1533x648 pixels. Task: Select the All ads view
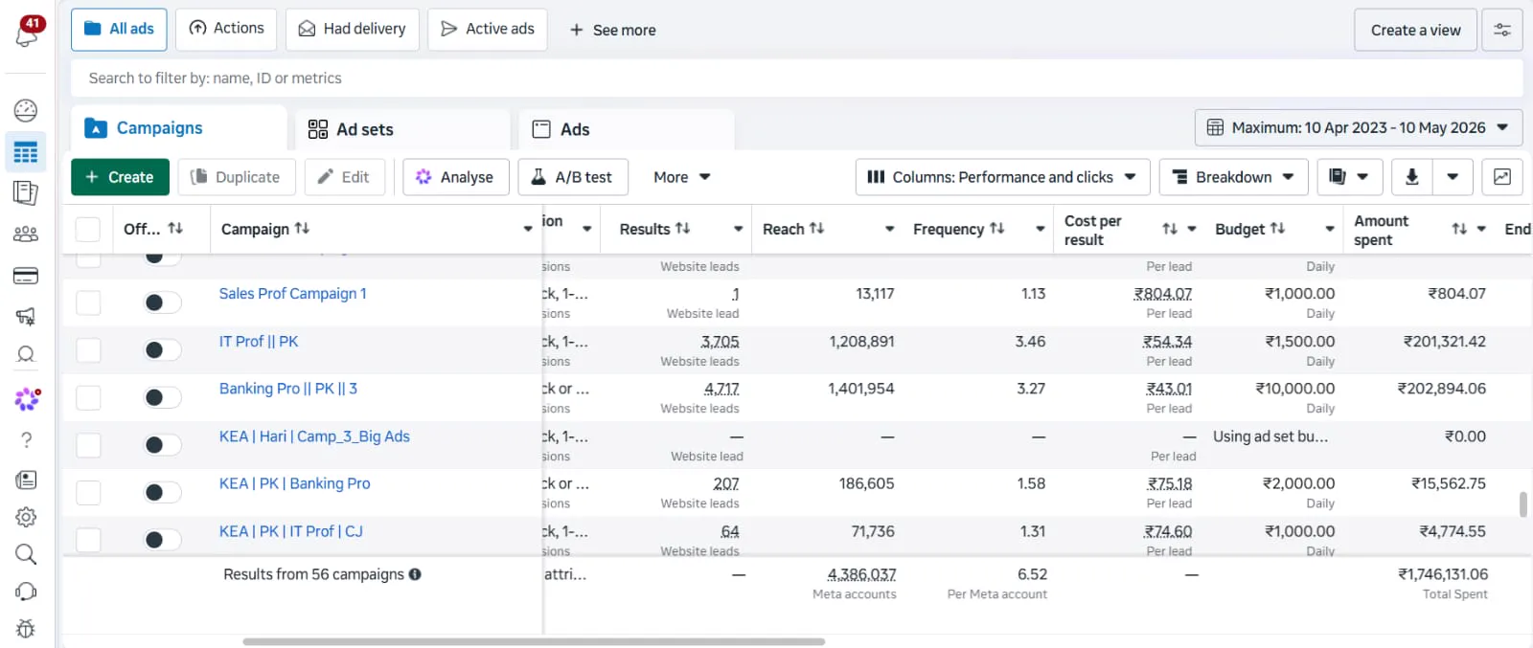click(119, 29)
